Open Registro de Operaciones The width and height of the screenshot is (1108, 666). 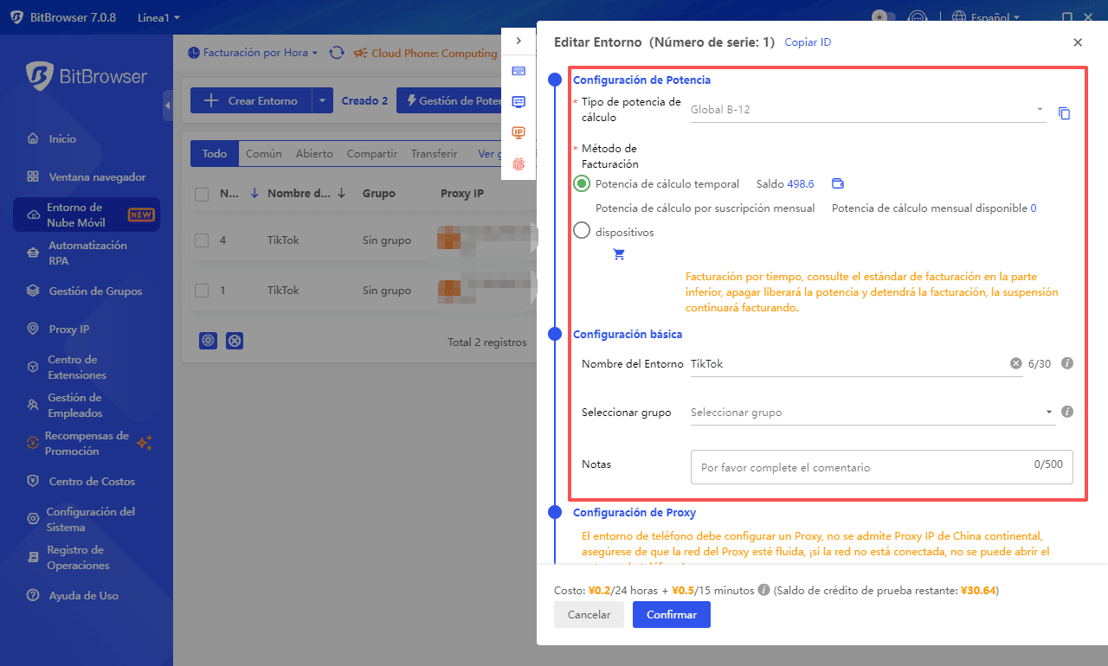pyautogui.click(x=87, y=558)
